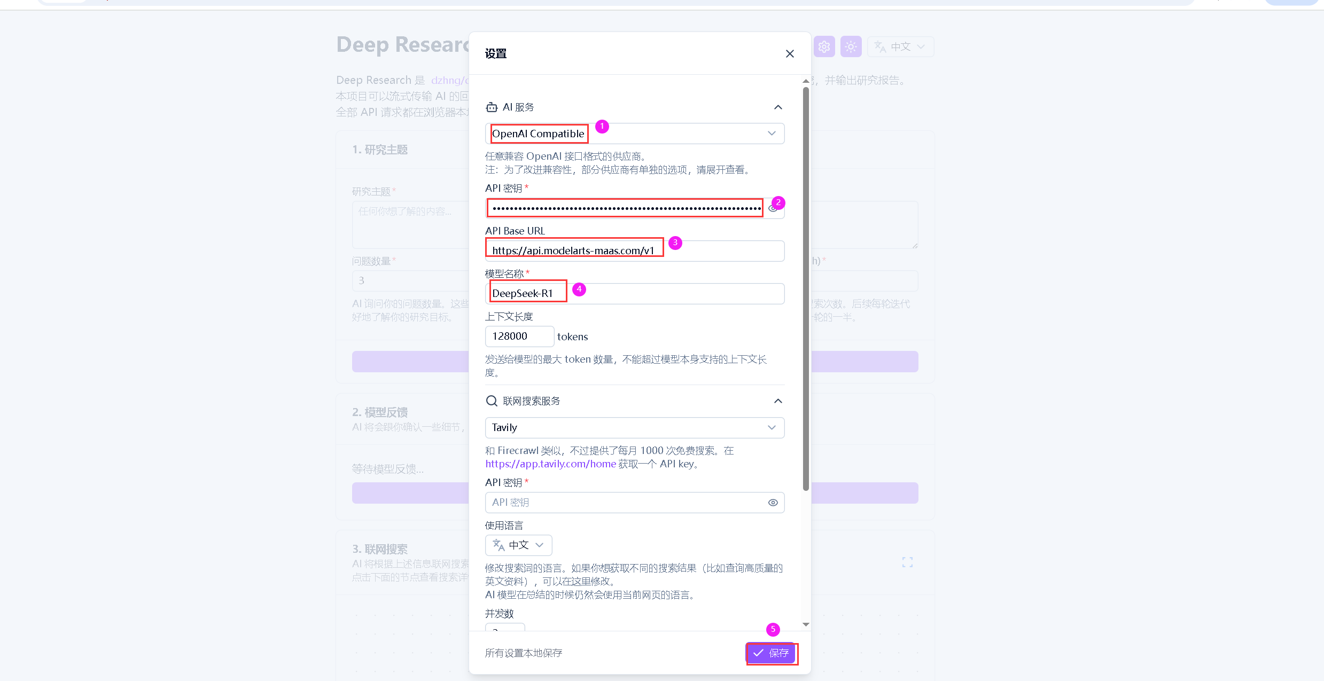The image size is (1324, 681).
Task: Click the settings dialog scrollbar down arrow
Action: [x=806, y=624]
